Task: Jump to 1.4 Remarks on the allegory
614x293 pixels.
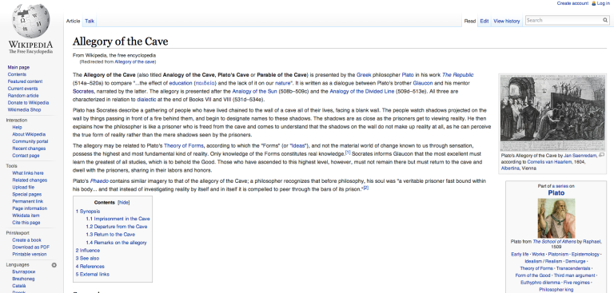Action: pyautogui.click(x=116, y=243)
